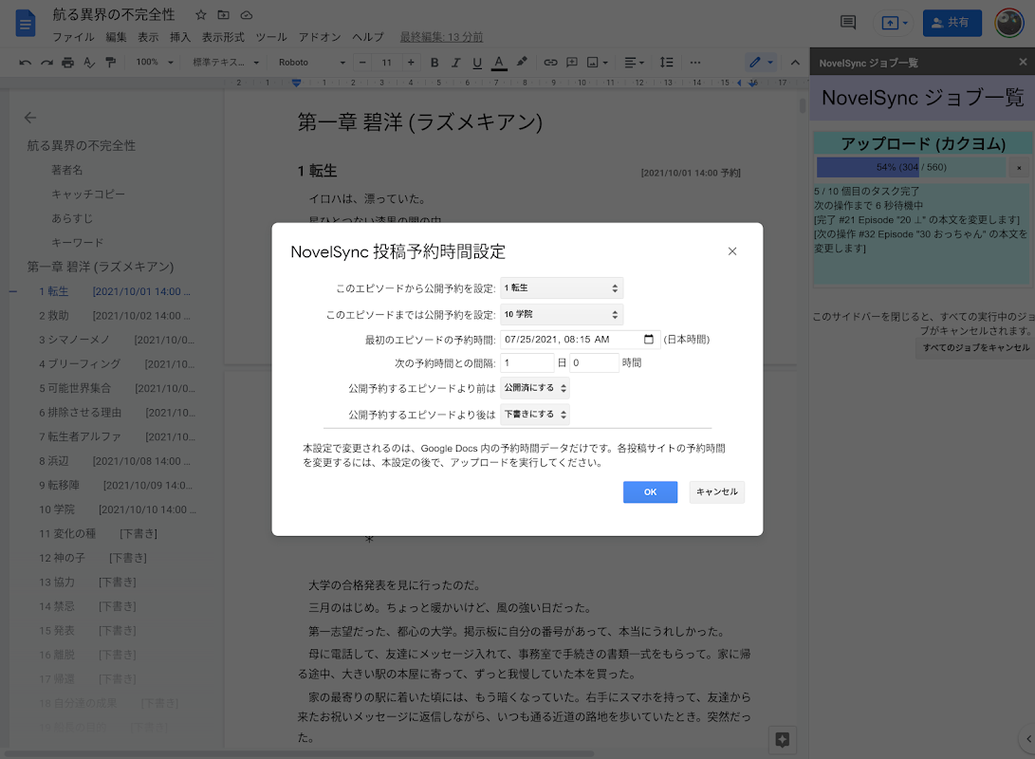Screen dimensions: 1035x759
Task: Close the NovelSync scheduling dialog
Action: pos(732,251)
